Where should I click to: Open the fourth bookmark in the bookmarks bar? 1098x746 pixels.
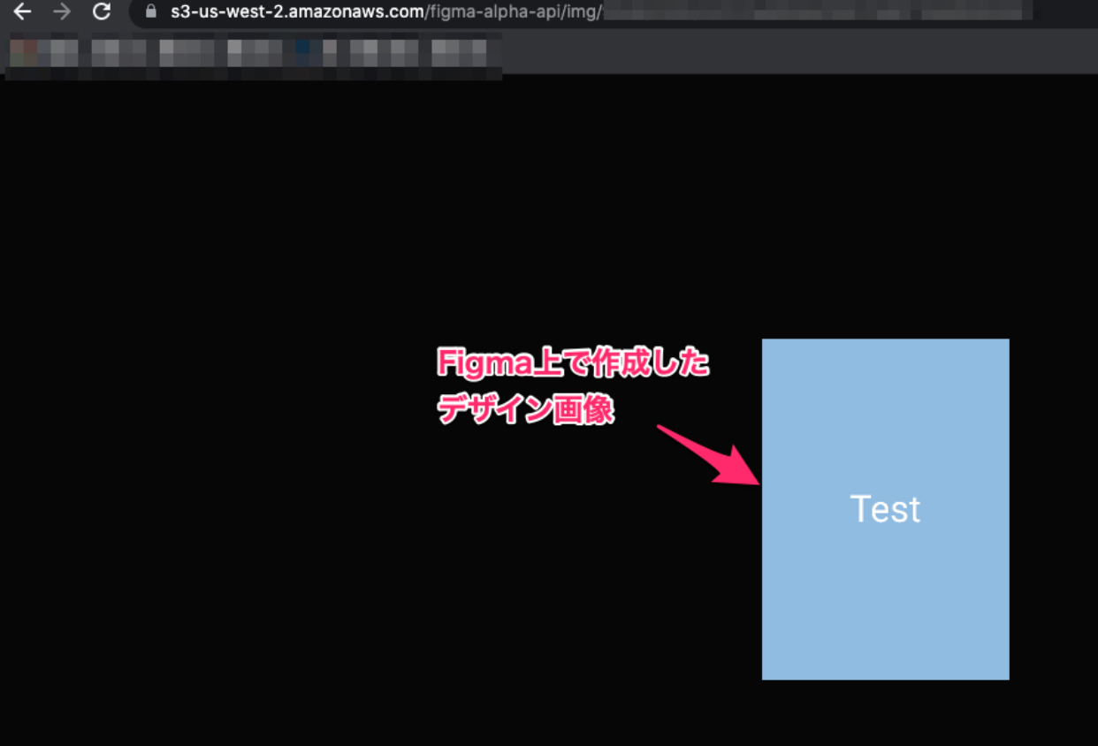[254, 53]
